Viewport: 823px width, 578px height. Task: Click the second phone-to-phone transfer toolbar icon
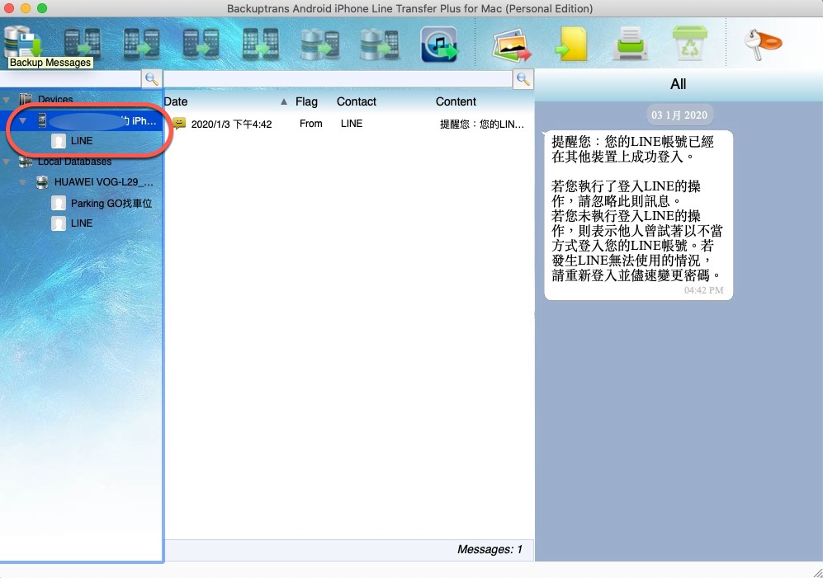point(141,44)
